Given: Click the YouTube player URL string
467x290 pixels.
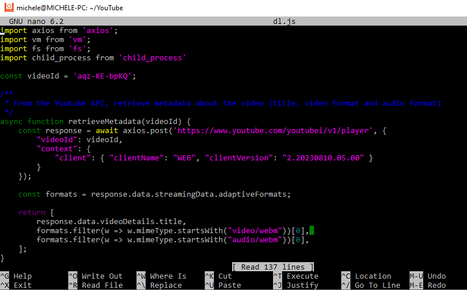Looking at the screenshot, I should pos(272,131).
